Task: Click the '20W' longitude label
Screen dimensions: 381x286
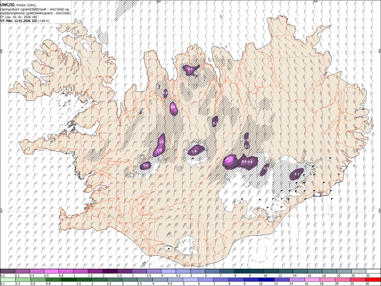Action: [x=158, y=1]
